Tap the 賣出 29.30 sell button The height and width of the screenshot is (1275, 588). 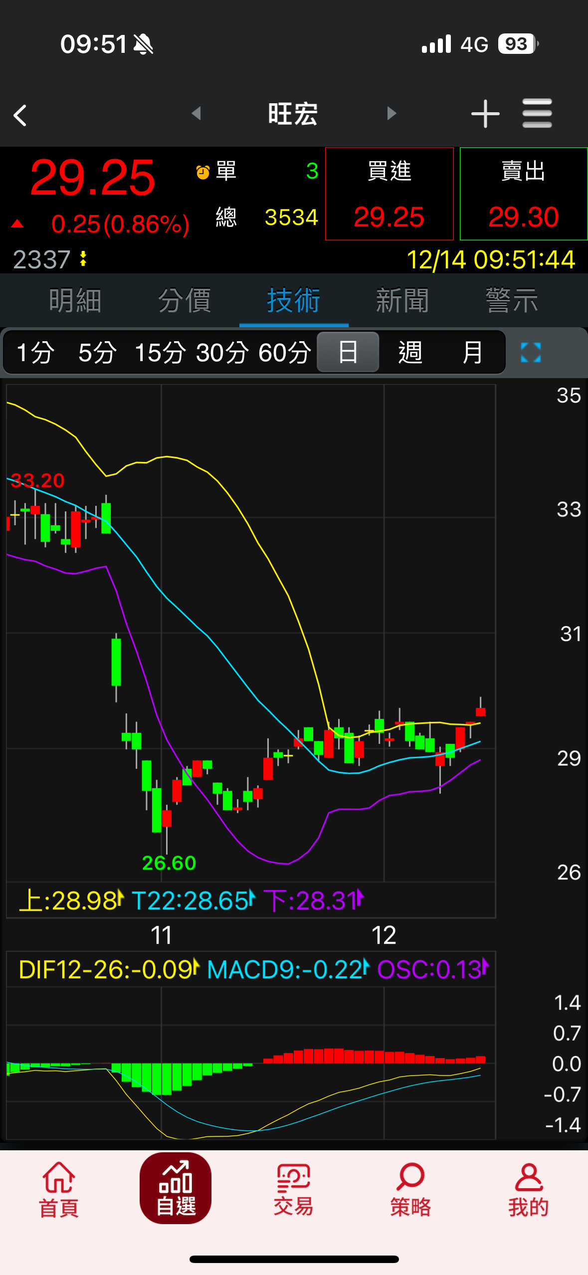click(x=523, y=194)
